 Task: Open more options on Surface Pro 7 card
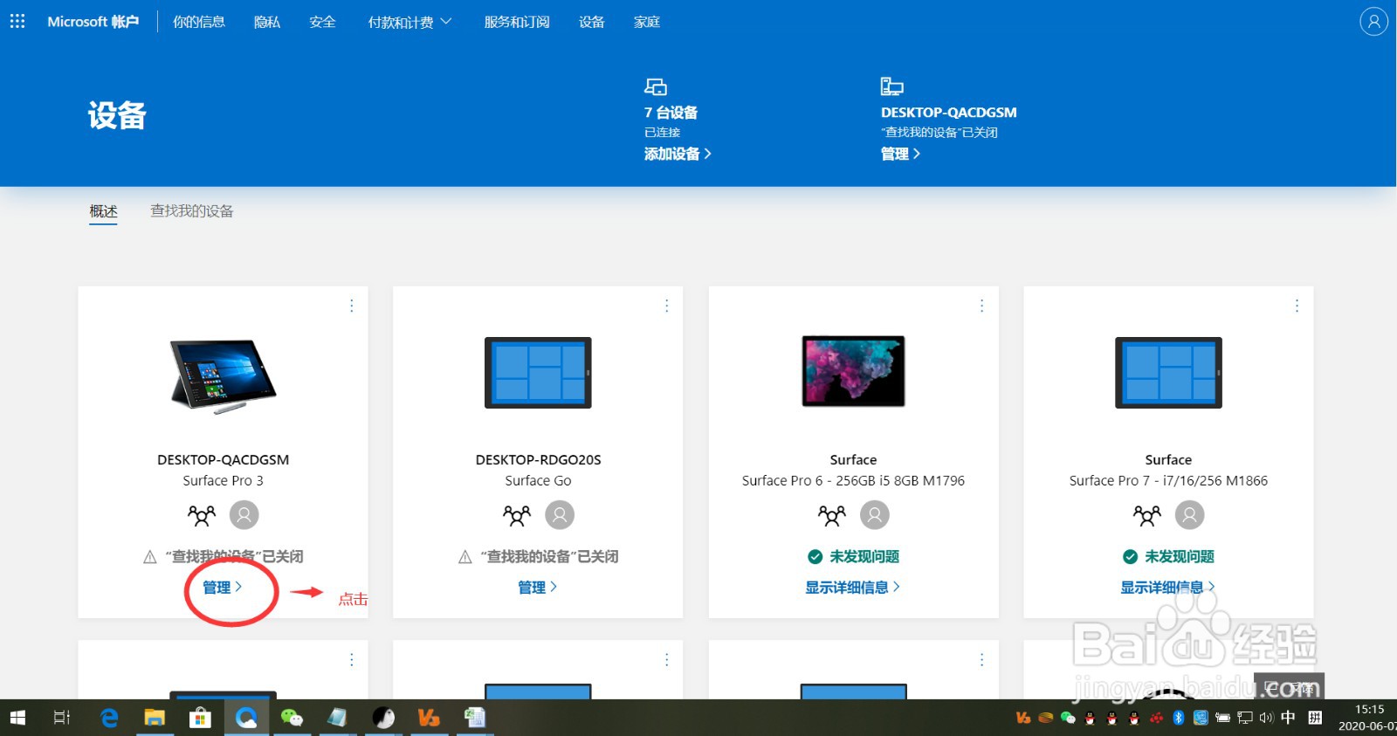click(x=1297, y=306)
